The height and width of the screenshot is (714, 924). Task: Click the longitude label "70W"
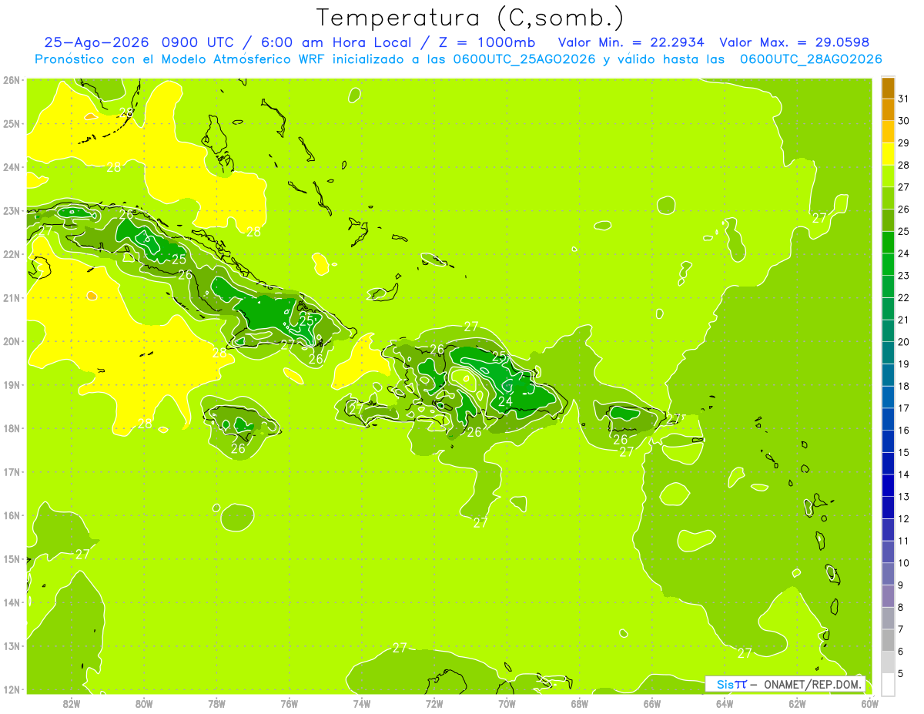507,703
